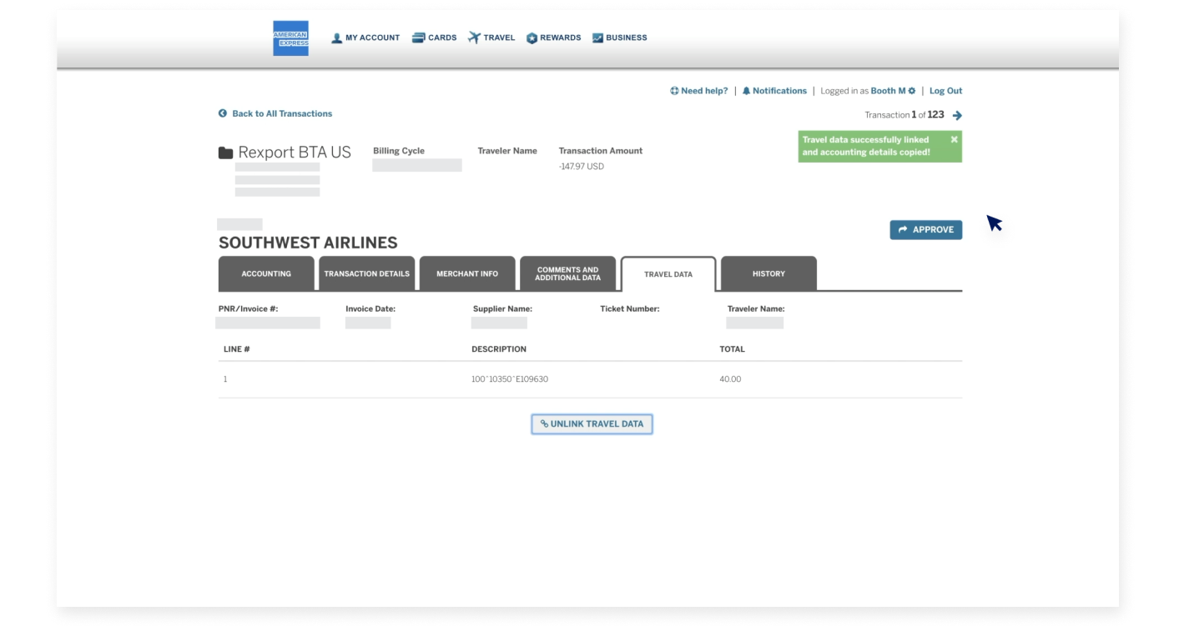The height and width of the screenshot is (626, 1179).
Task: Advance to the next transaction arrow
Action: point(957,115)
